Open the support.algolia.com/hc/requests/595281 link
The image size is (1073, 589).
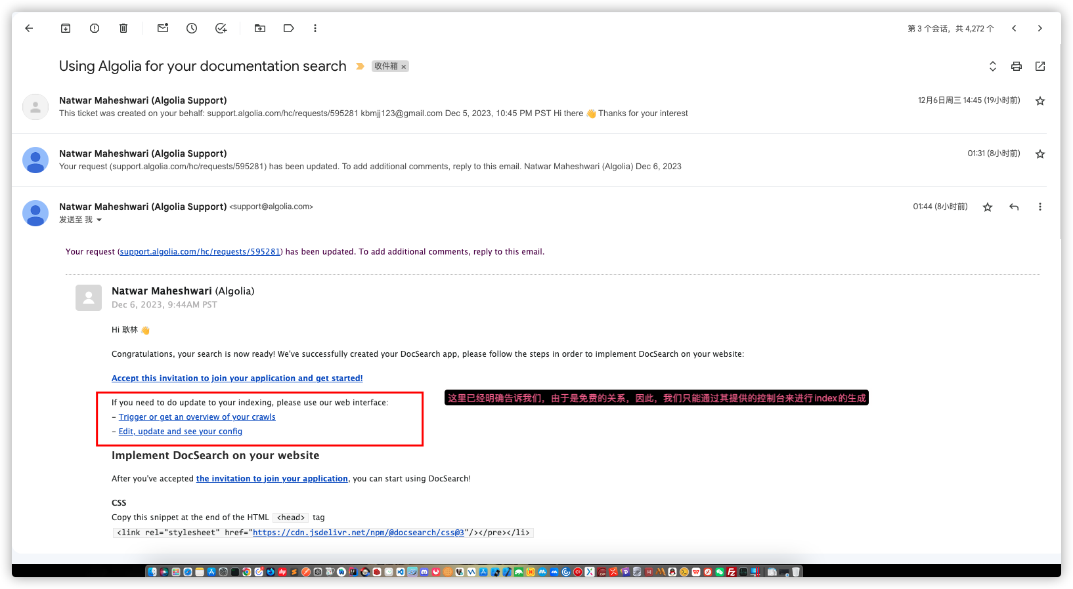[200, 252]
